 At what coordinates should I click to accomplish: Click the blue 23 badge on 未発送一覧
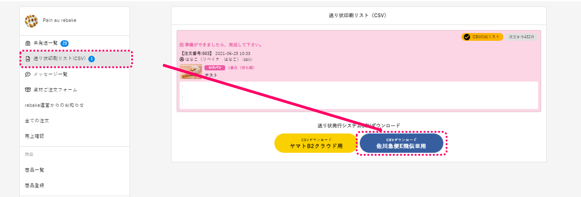[65, 43]
